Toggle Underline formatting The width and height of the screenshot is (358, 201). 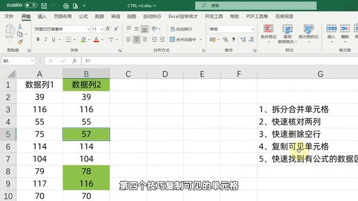pyautogui.click(x=54, y=40)
